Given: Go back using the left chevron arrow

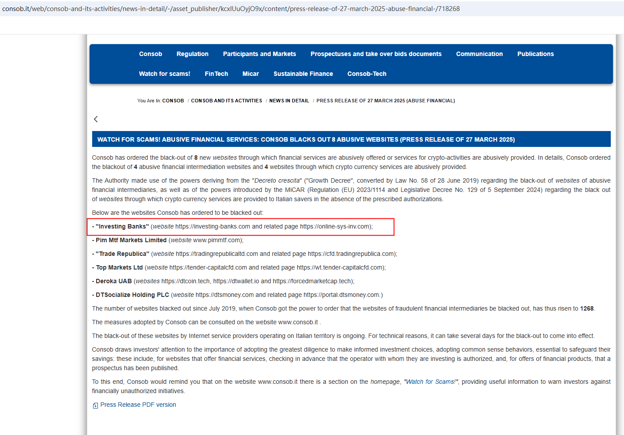Looking at the screenshot, I should coord(96,119).
